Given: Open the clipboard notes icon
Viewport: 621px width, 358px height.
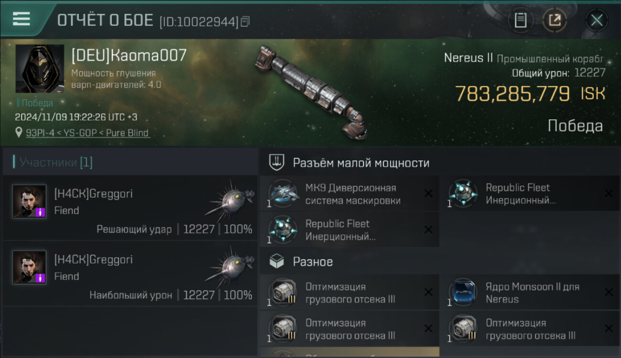Looking at the screenshot, I should (520, 20).
